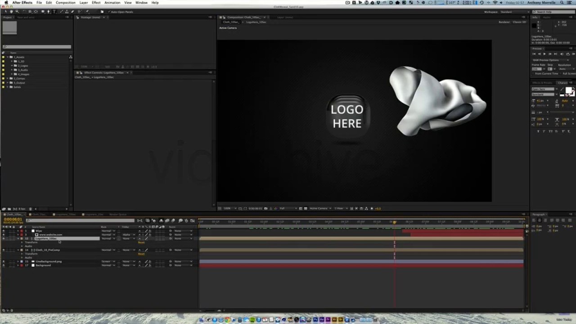
Task: Open blend mode dropdown for LineBackground.png layer
Action: click(108, 261)
